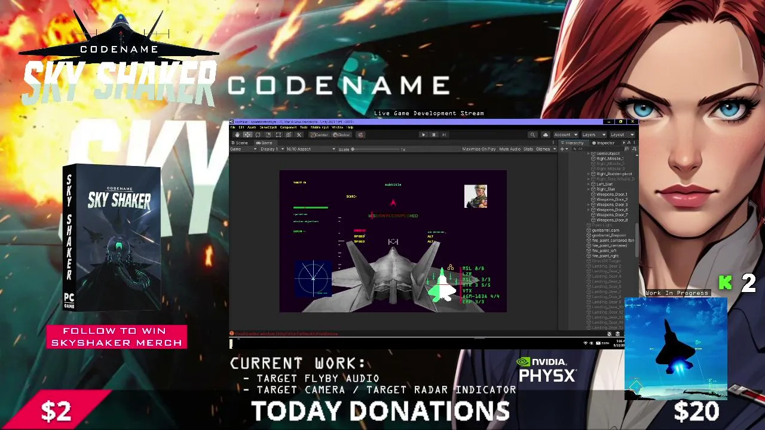The image size is (765, 430).
Task: Toggle Mute Audio in Game view
Action: pyautogui.click(x=510, y=149)
